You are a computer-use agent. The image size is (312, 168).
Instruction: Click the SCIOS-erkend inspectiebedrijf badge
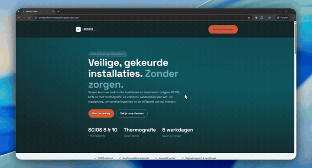tap(107, 54)
